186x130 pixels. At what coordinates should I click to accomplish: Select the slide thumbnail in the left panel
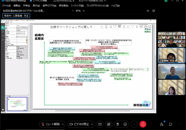(17, 104)
